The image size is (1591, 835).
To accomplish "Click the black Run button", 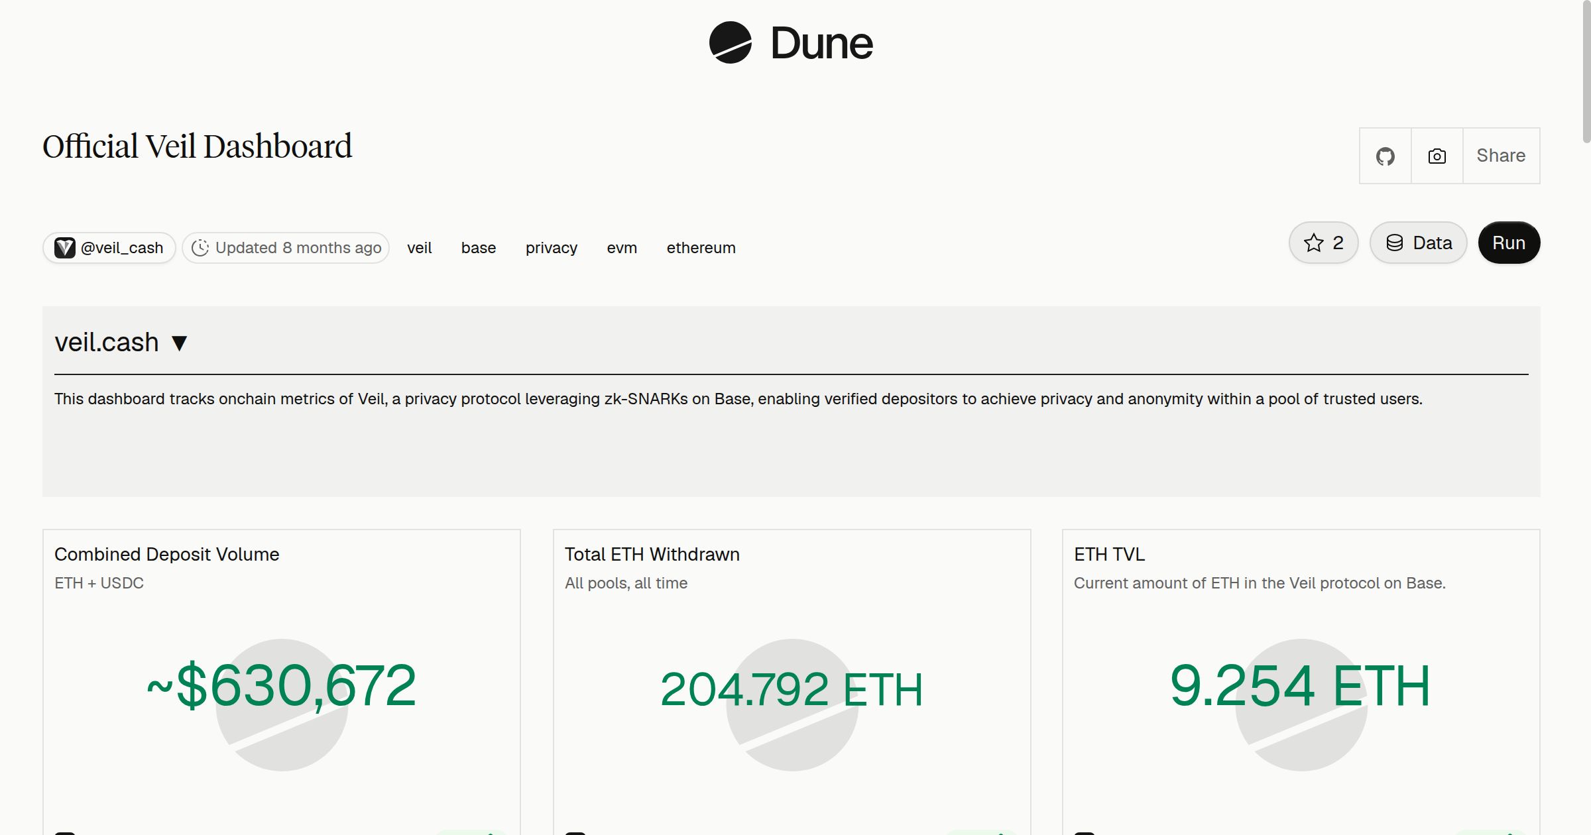I will 1509,243.
